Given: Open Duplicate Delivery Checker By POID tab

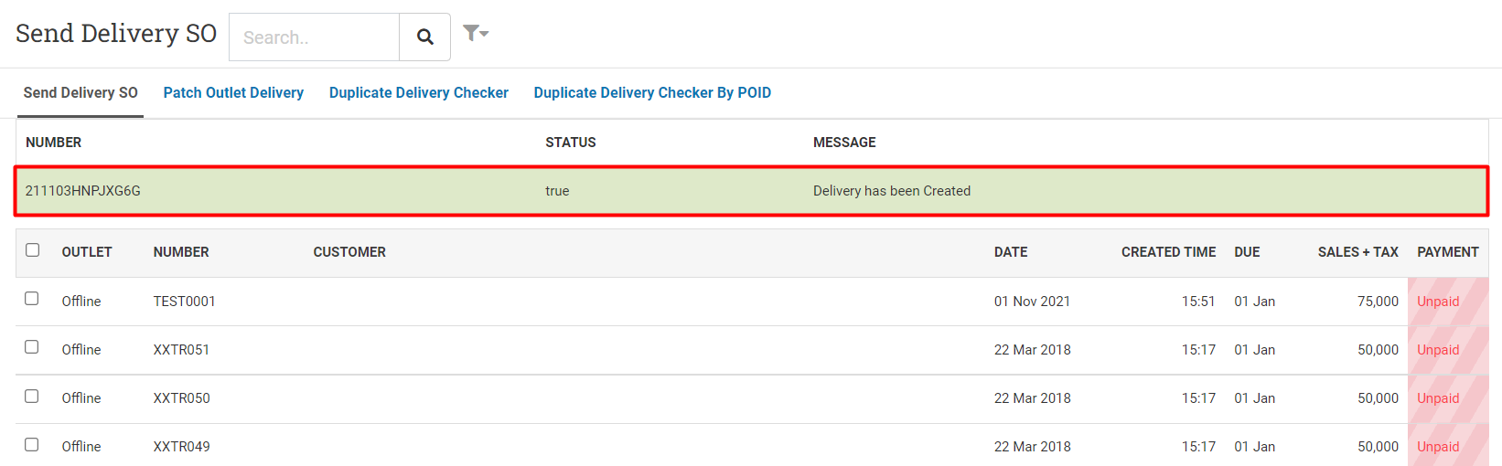Looking at the screenshot, I should (x=652, y=92).
